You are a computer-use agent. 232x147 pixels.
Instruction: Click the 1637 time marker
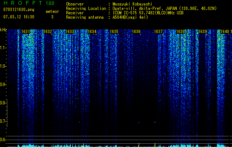point(158,32)
